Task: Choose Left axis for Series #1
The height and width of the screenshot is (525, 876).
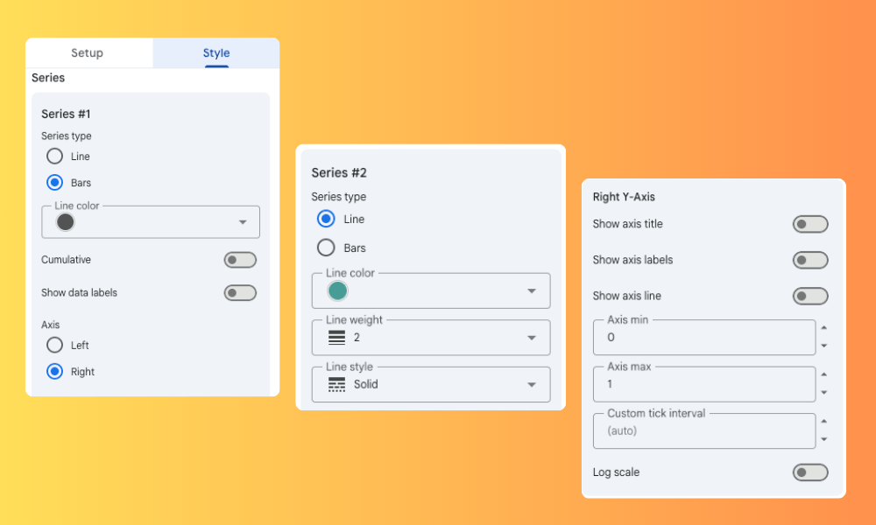Action: point(55,346)
